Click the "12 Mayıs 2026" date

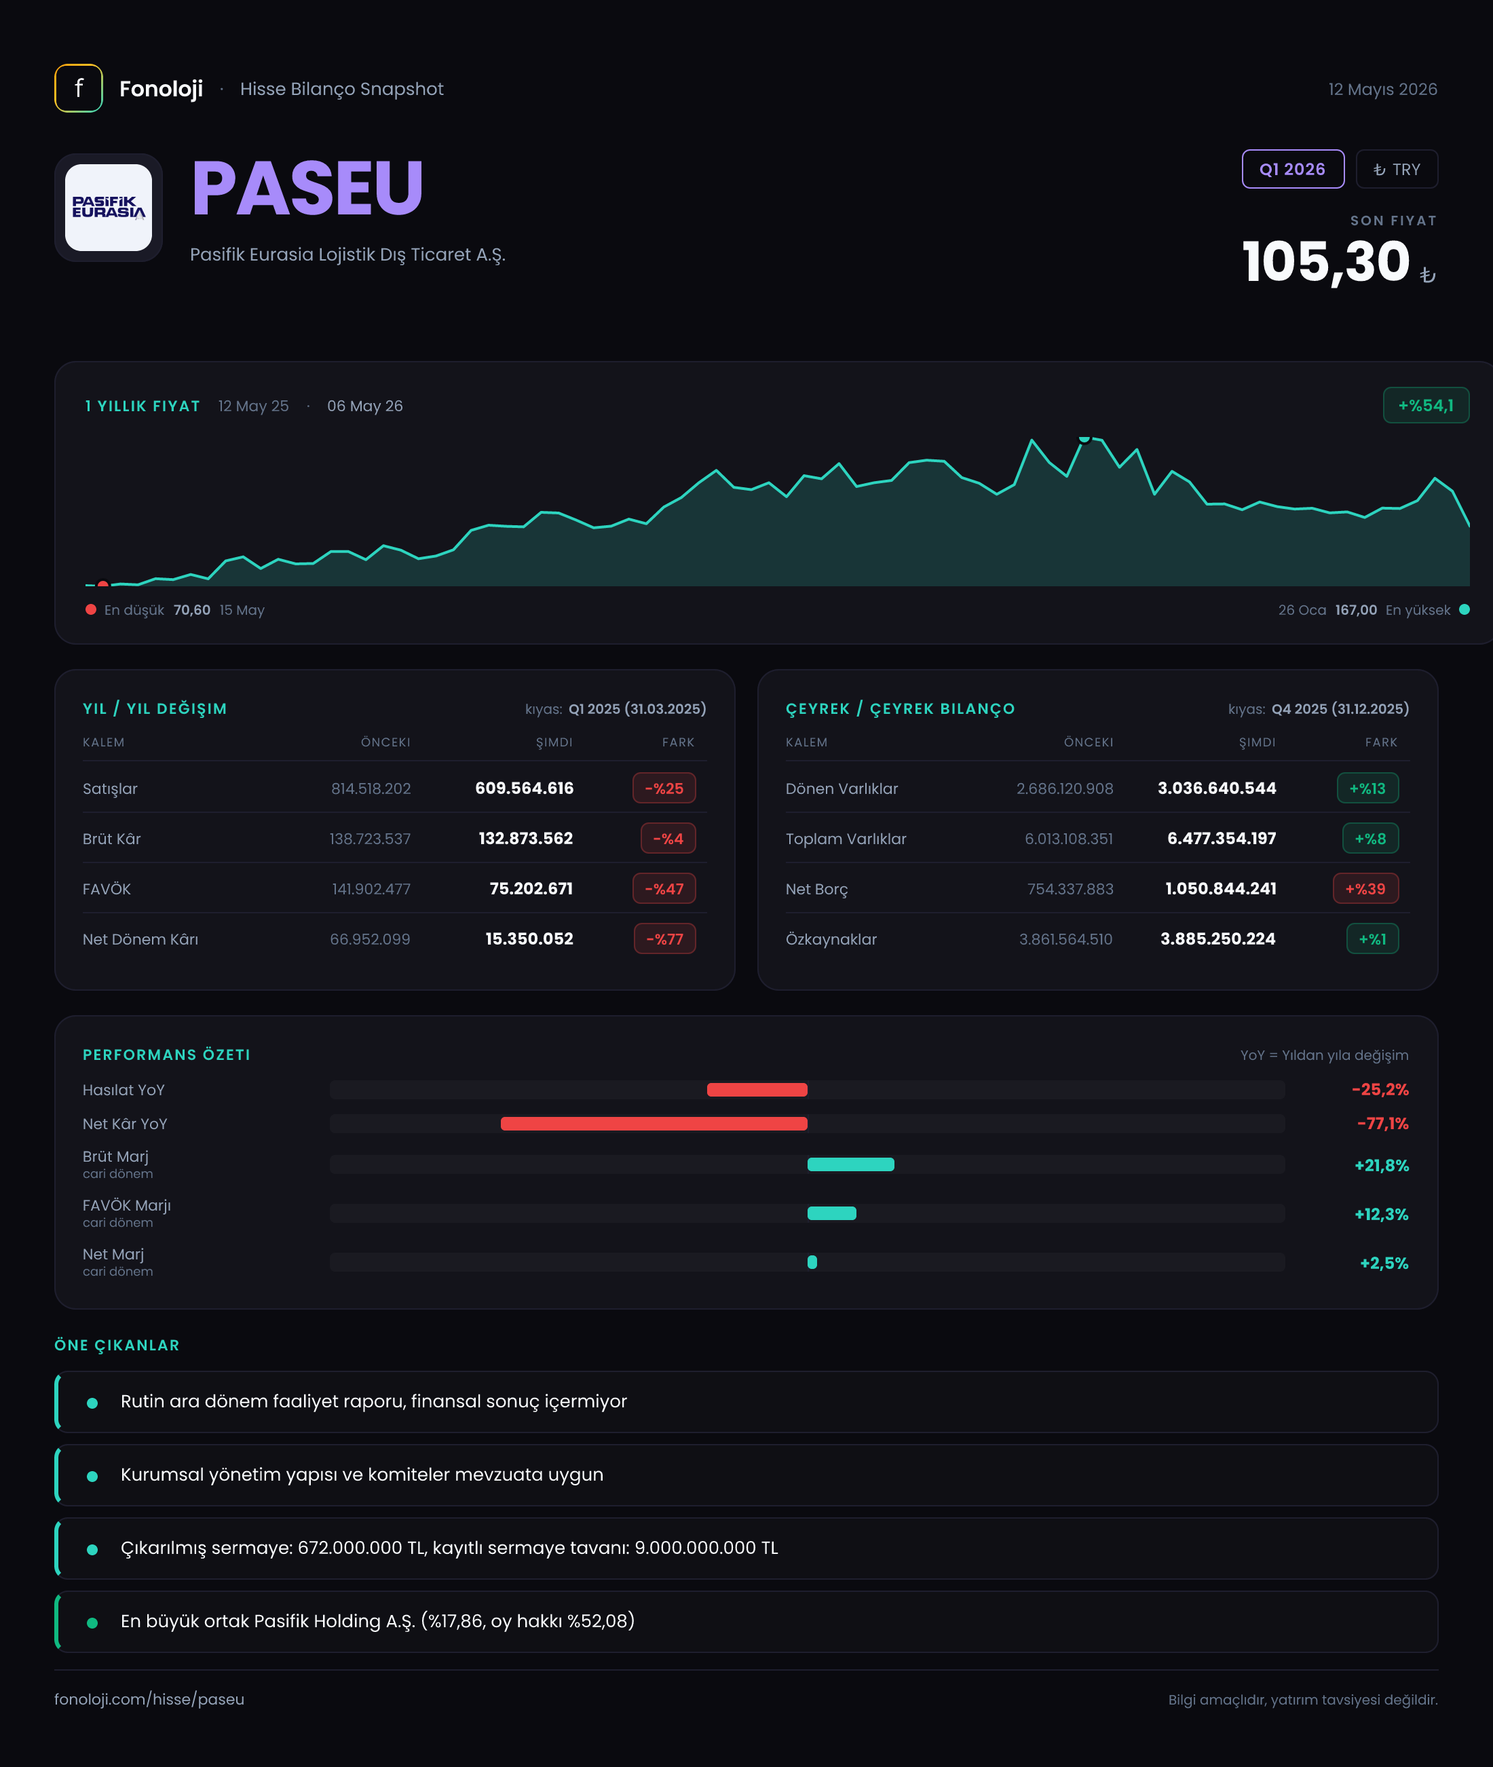[1382, 89]
